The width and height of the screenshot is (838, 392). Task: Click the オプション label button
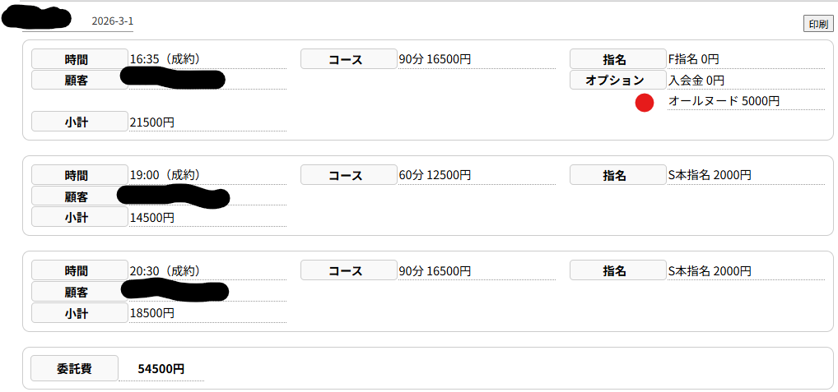point(617,80)
